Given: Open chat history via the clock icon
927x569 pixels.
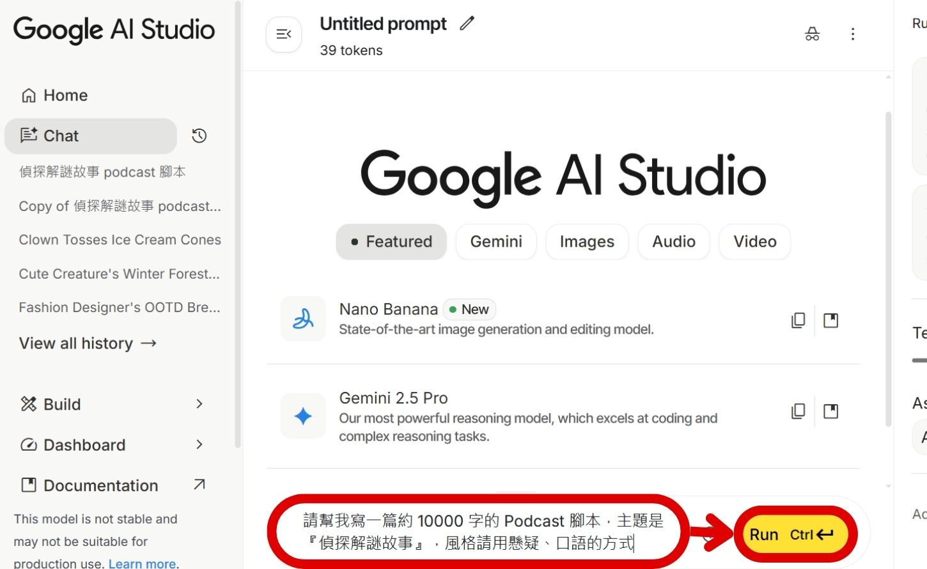Looking at the screenshot, I should point(199,136).
